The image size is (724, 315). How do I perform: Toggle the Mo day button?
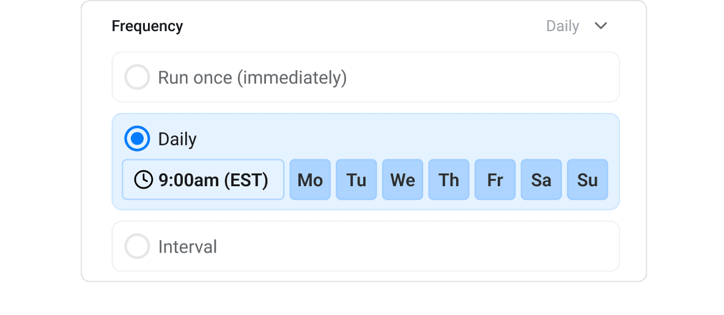pyautogui.click(x=310, y=180)
